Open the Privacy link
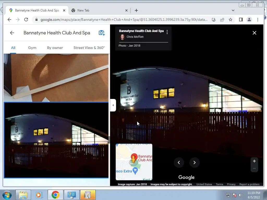 click(x=231, y=184)
